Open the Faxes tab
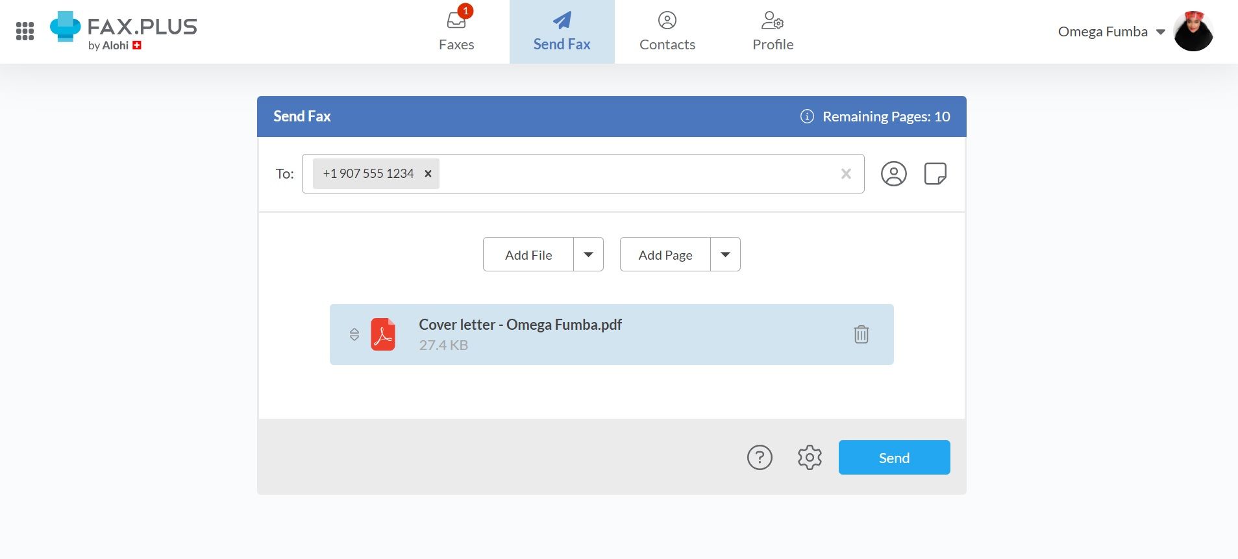This screenshot has width=1238, height=559. (456, 32)
